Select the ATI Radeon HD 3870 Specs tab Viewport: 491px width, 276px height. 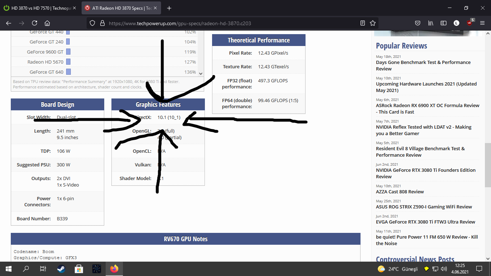click(121, 8)
